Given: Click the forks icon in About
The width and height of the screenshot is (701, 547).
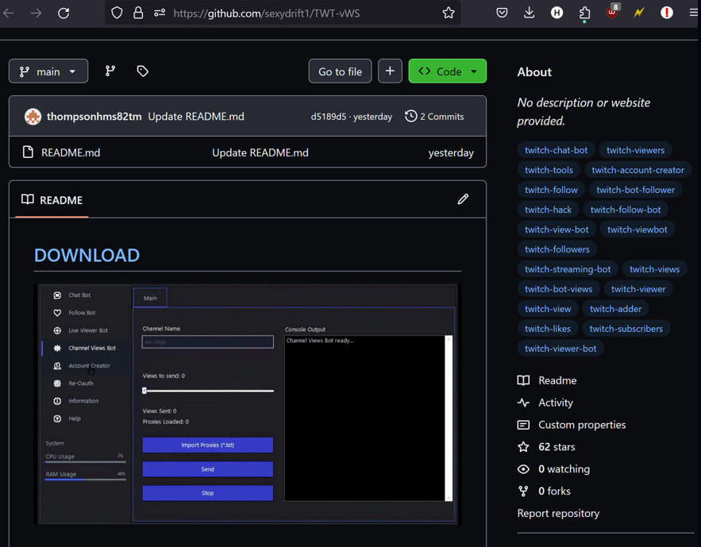Looking at the screenshot, I should (x=523, y=491).
